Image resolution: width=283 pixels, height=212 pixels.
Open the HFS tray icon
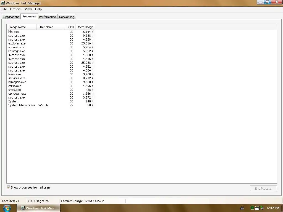257,208
